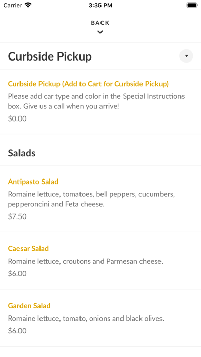Screen dimensions: 201x357
Task: Tap the $0.00 curbside price
Action: pos(17,118)
